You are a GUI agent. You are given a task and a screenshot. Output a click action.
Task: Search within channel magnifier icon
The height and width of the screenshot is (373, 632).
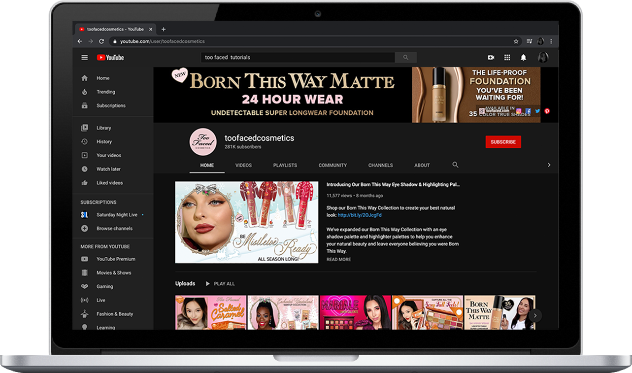click(455, 165)
